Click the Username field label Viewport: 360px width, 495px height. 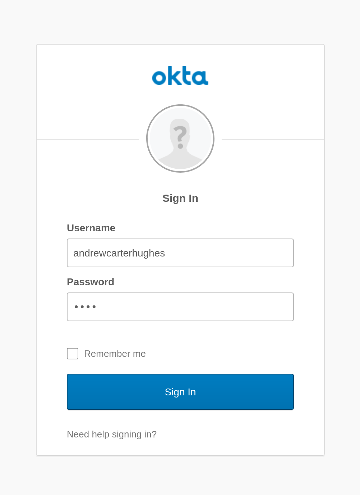91,228
